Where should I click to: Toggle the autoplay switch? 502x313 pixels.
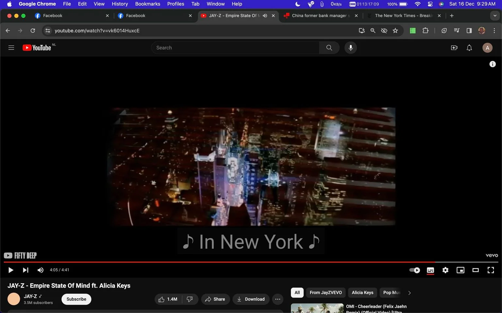415,270
